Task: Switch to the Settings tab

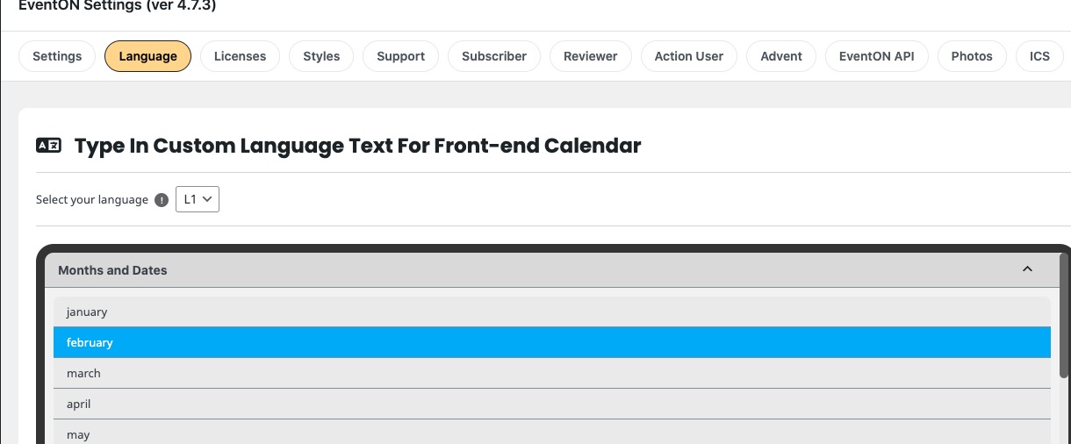Action: point(57,56)
